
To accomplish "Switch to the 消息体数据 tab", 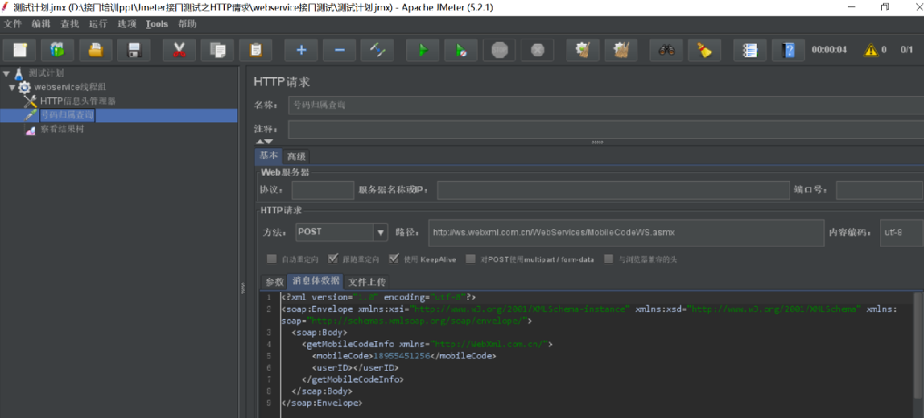I will [316, 282].
